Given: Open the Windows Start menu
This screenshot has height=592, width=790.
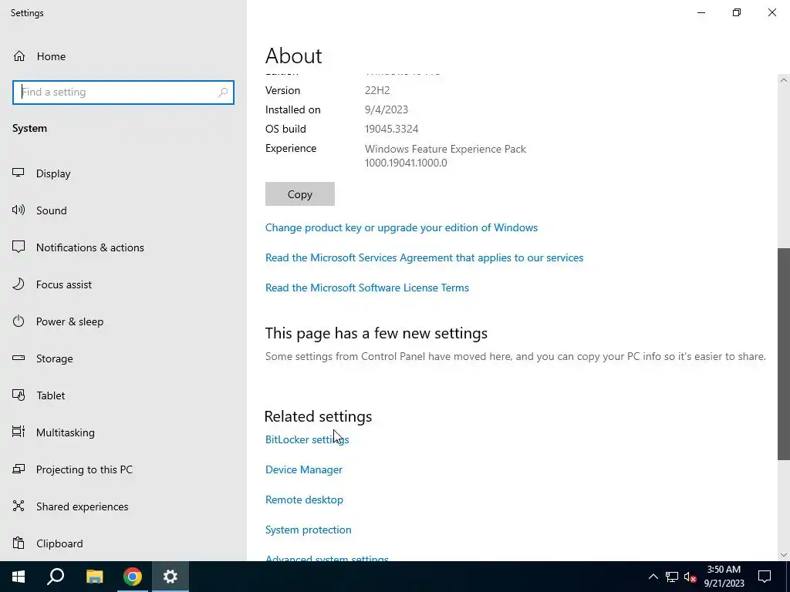Looking at the screenshot, I should click(x=19, y=577).
